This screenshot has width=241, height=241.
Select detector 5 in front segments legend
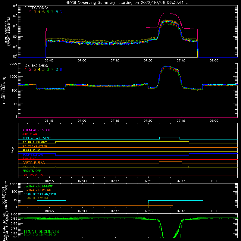pyautogui.click(x=43, y=12)
